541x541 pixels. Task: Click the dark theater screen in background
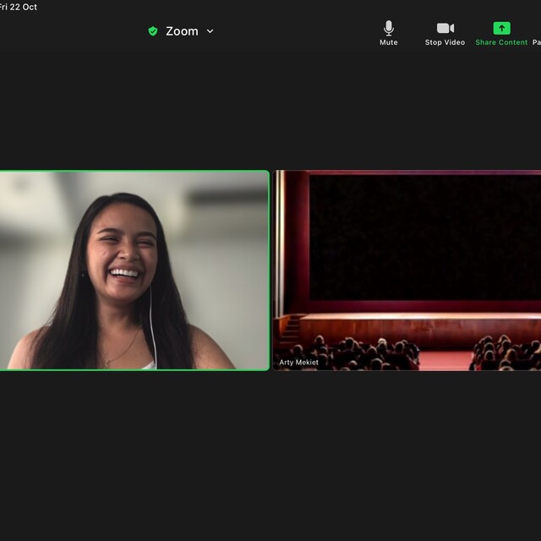[423, 237]
